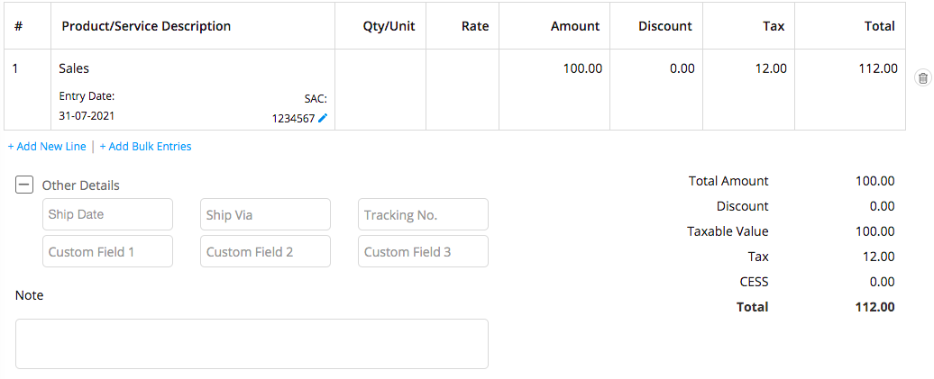
Task: Click the Add New Line link
Action: (47, 147)
